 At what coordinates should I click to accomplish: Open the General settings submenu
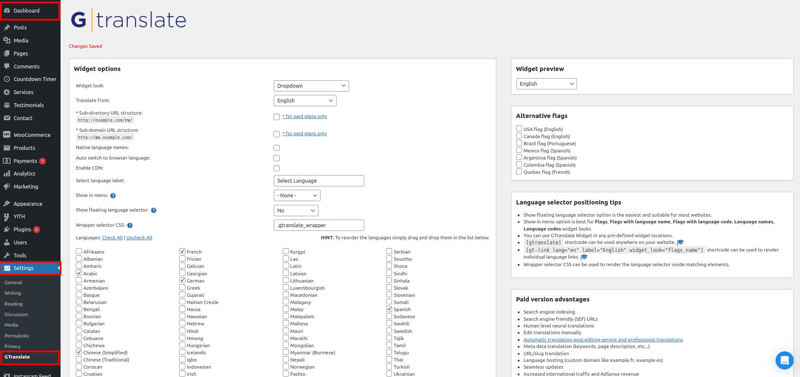coord(13,283)
